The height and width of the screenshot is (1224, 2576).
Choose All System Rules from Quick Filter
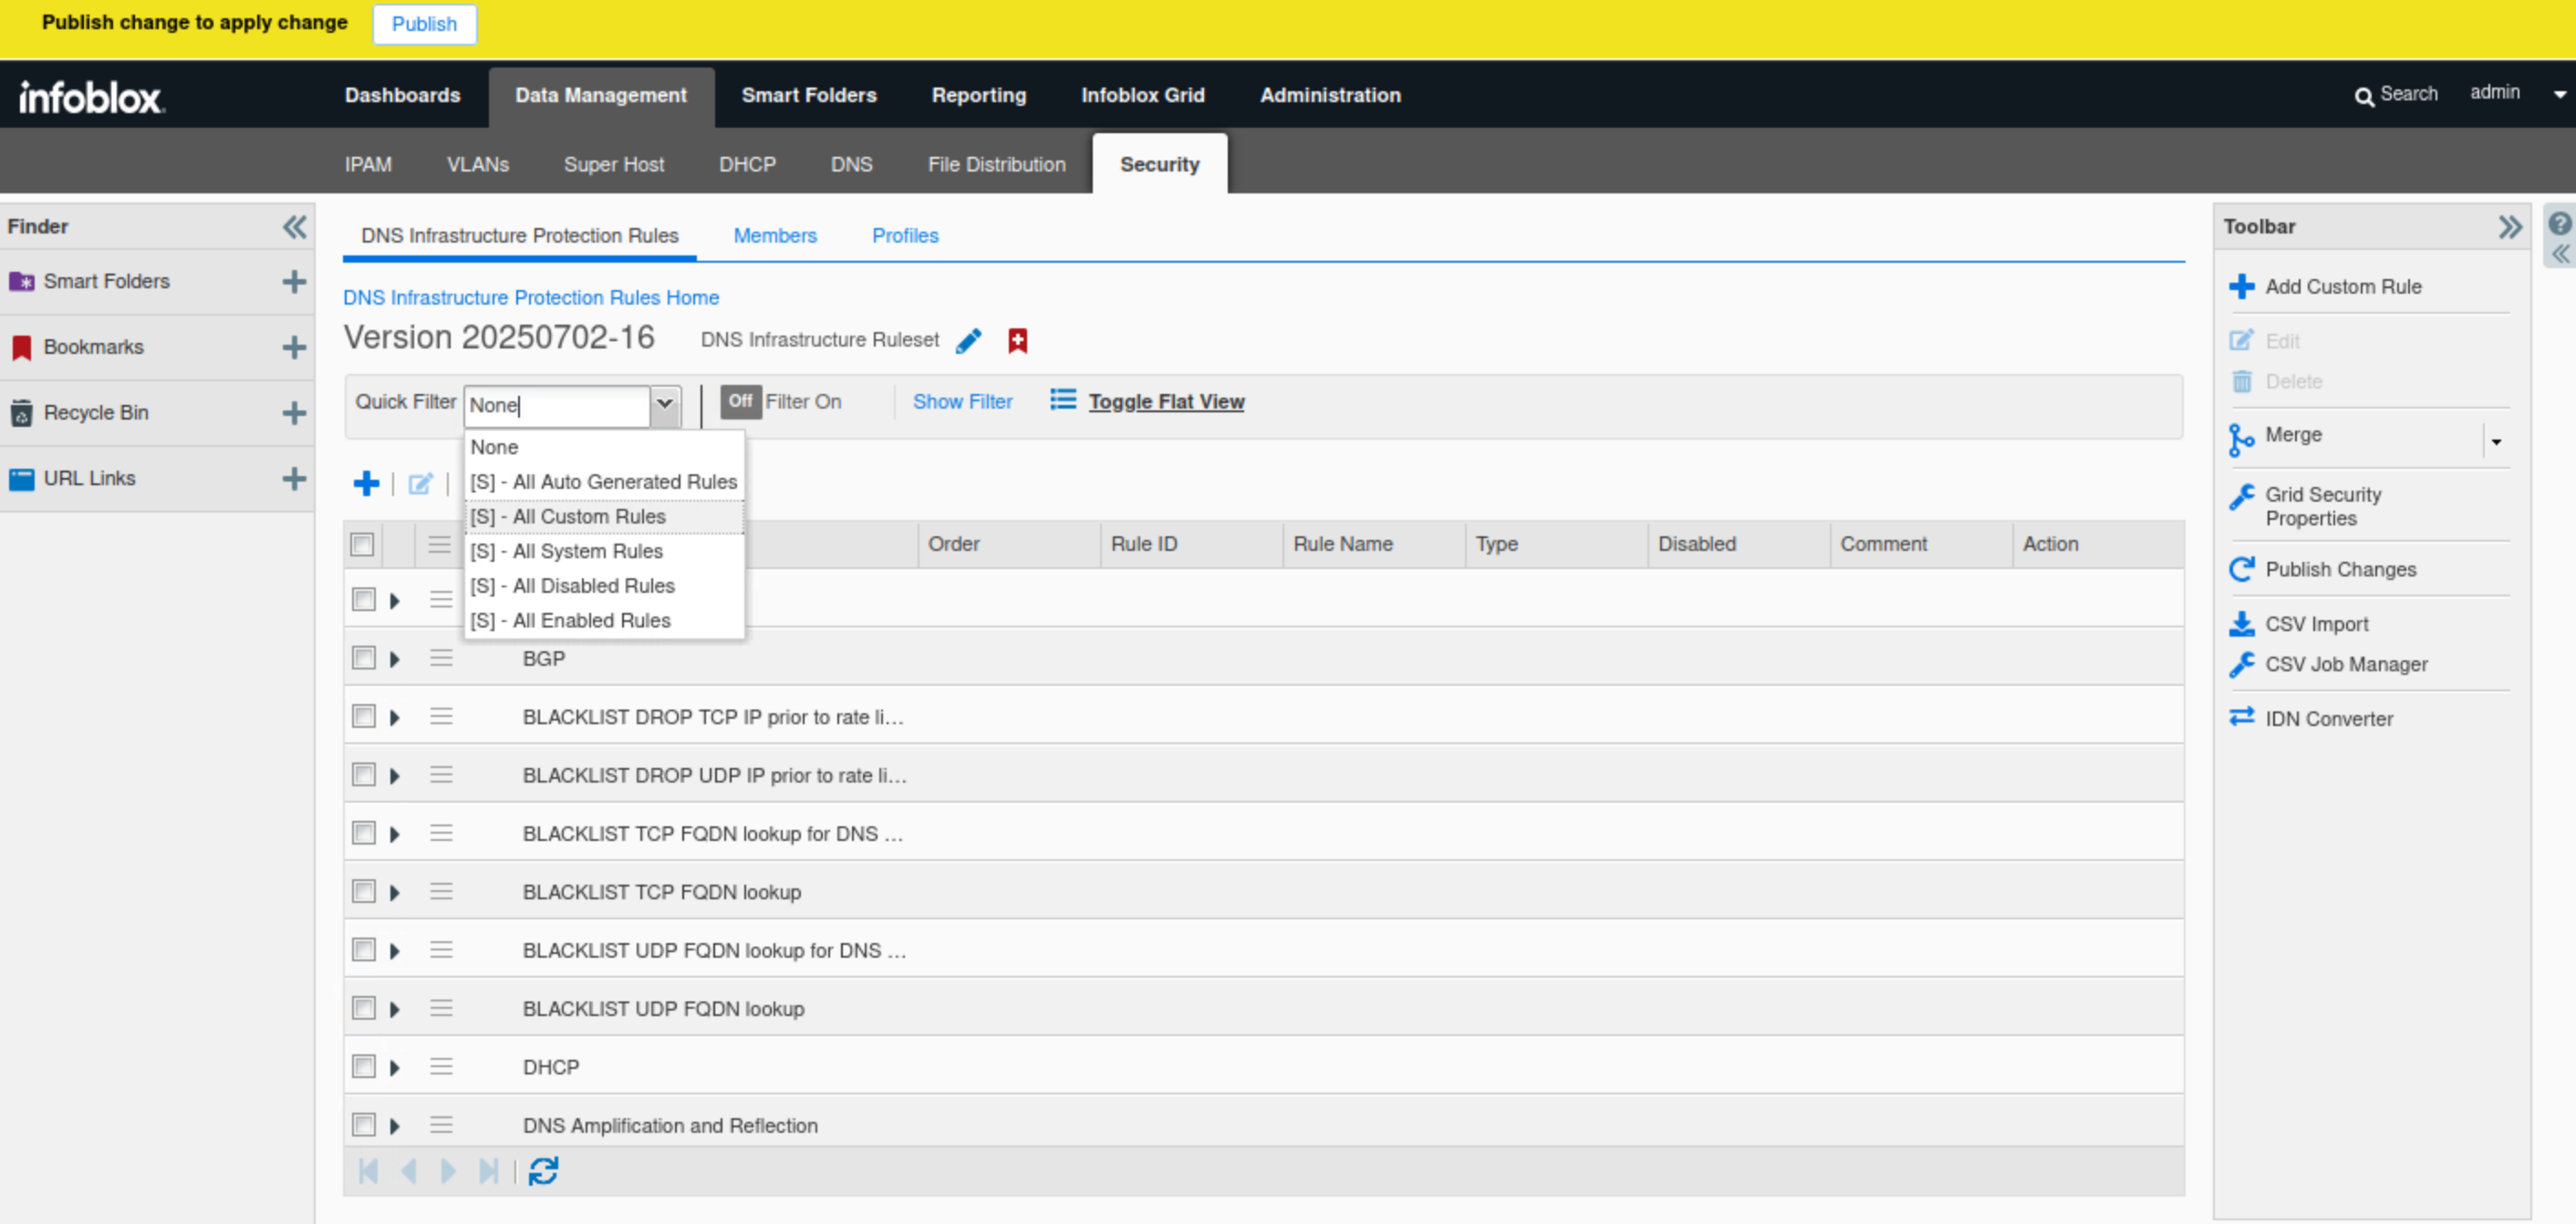[x=605, y=552]
